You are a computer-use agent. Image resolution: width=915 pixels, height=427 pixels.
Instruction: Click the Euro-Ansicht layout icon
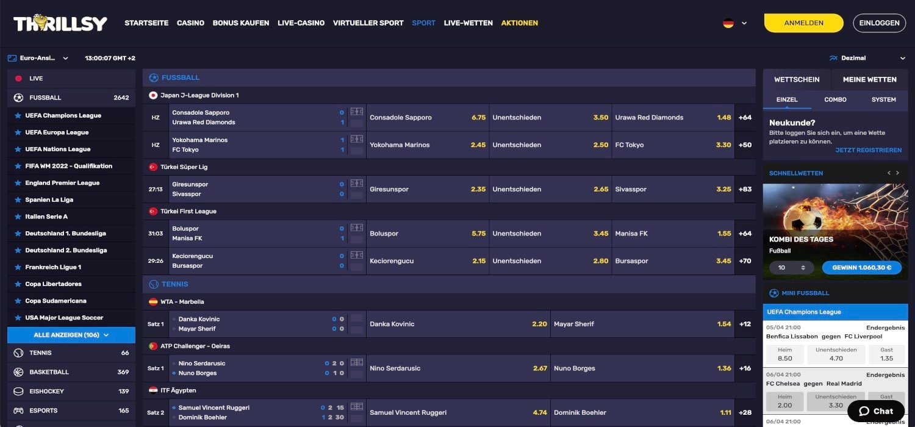coord(12,59)
